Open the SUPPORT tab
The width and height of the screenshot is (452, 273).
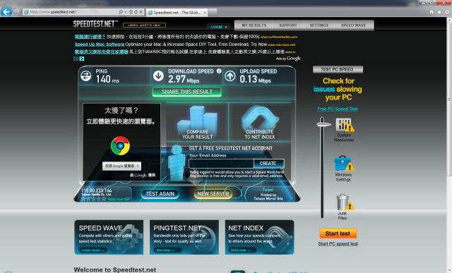(288, 25)
